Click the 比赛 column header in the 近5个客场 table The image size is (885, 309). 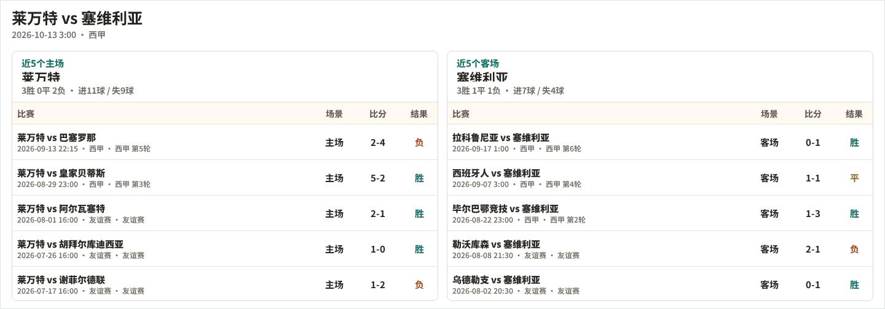pyautogui.click(x=461, y=114)
